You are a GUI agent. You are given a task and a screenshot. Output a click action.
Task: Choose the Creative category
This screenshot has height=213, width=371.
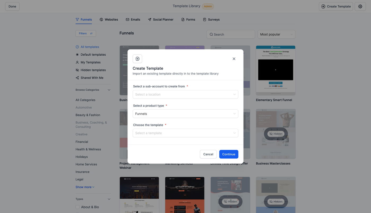click(x=81, y=134)
